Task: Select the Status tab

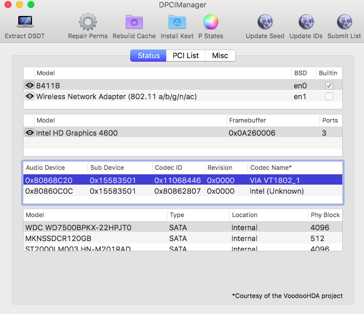Action: [x=149, y=55]
